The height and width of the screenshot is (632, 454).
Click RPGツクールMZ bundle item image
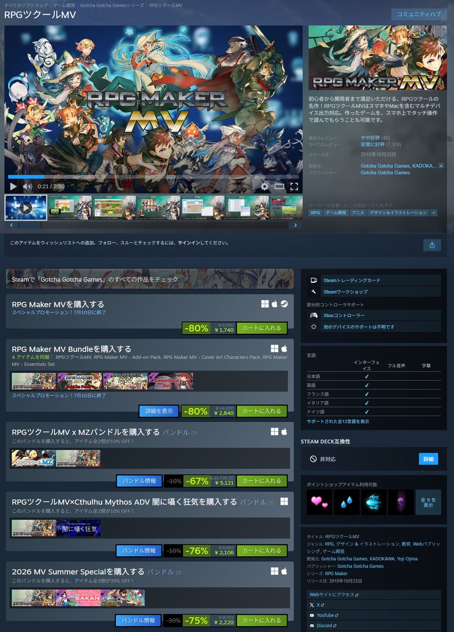pyautogui.click(x=34, y=458)
